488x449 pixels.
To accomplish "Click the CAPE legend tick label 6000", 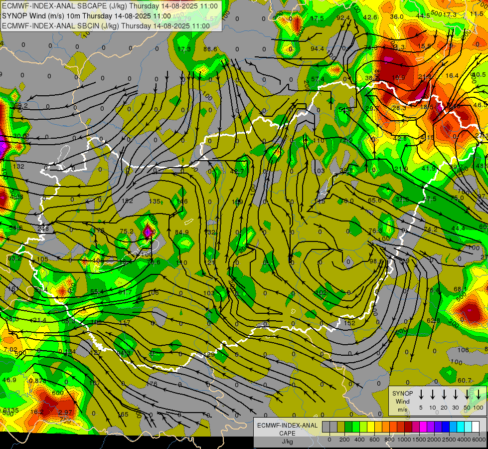I will click(x=479, y=440).
